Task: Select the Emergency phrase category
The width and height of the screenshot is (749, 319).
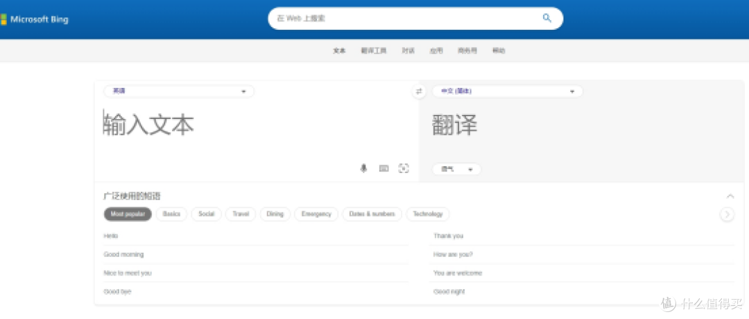Action: coord(316,214)
